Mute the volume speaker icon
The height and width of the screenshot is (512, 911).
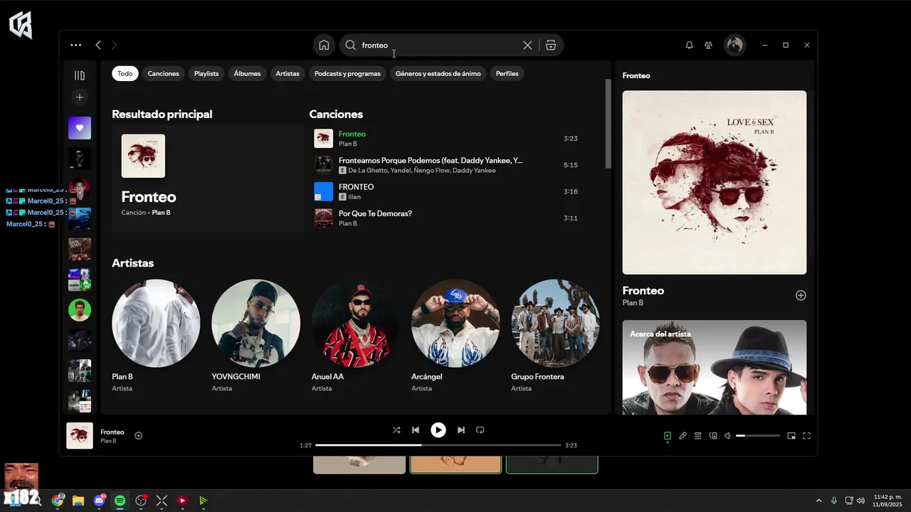click(727, 436)
